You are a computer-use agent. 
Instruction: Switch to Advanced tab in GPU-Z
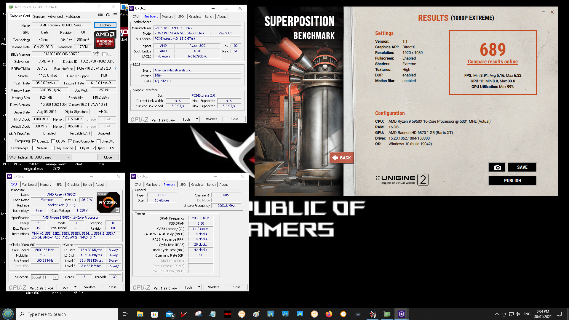click(55, 17)
